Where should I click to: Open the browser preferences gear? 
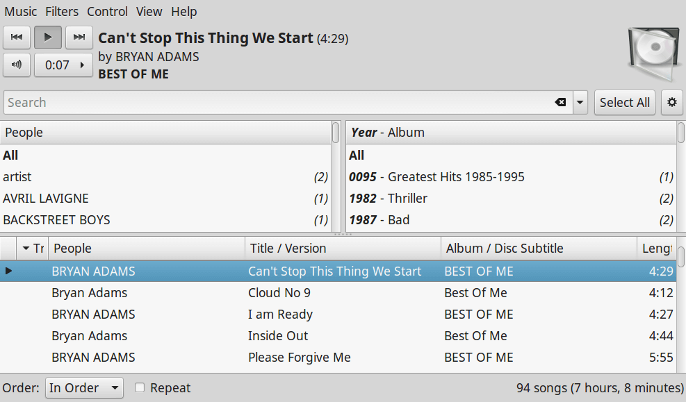click(671, 103)
